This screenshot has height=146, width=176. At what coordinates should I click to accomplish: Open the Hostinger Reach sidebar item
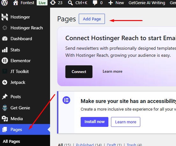click(x=25, y=28)
